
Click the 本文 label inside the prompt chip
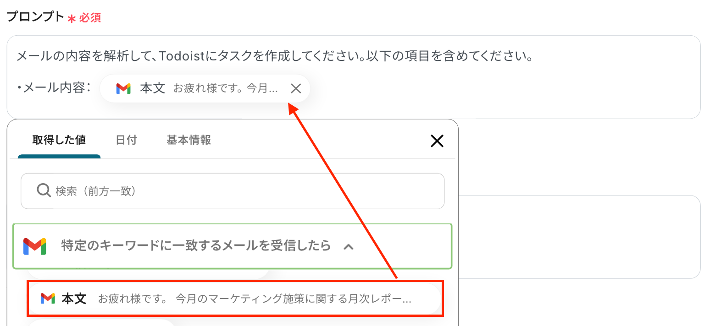click(152, 88)
